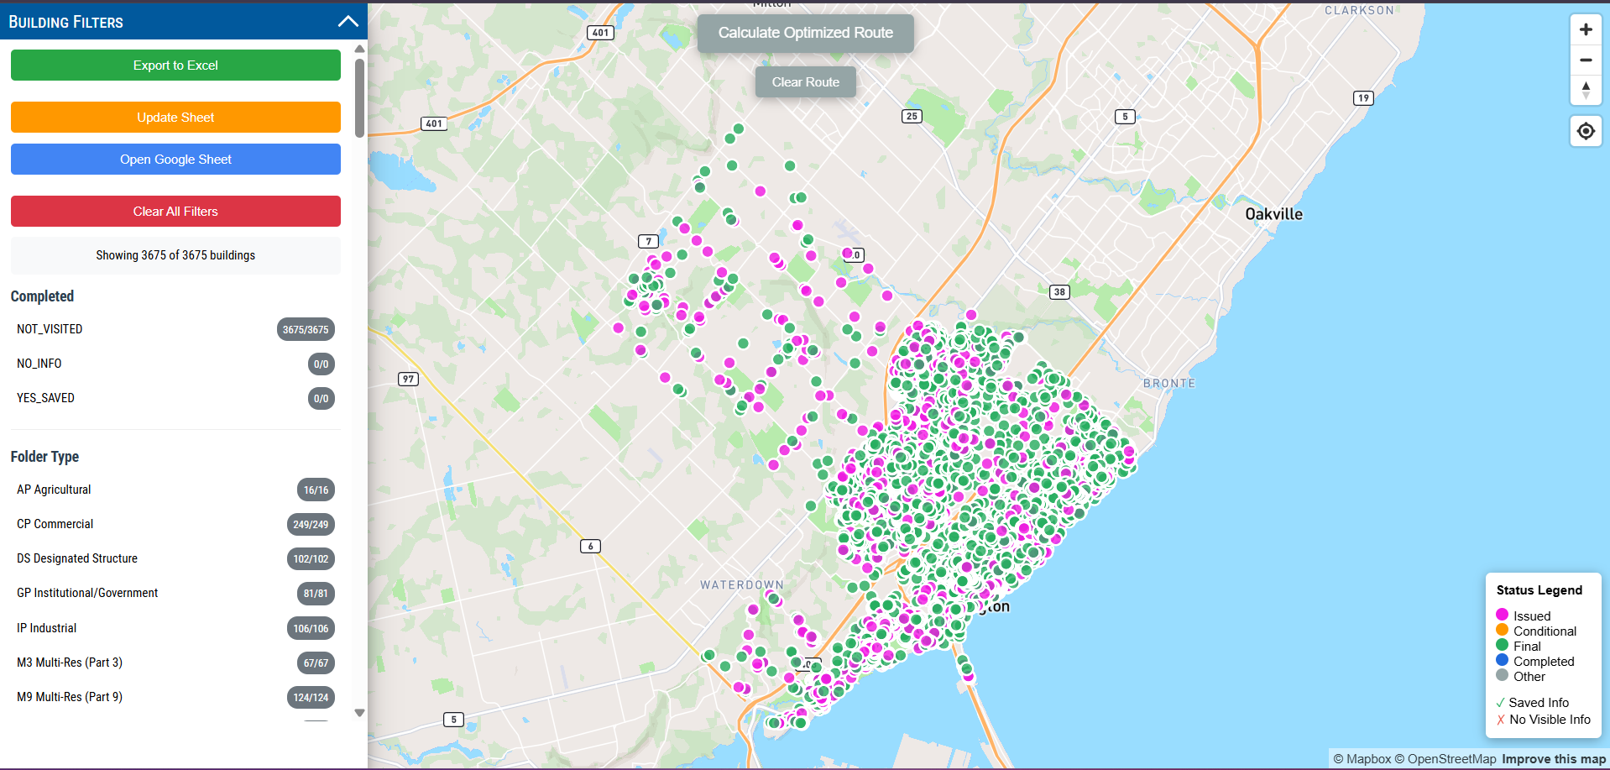Reset map bearing with compass icon
This screenshot has width=1610, height=770.
1585,90
